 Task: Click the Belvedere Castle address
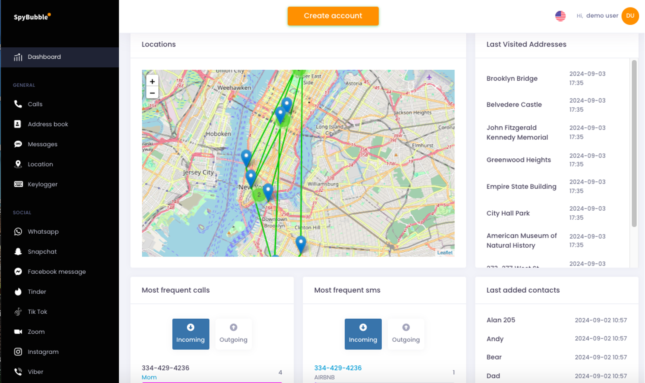click(x=514, y=105)
